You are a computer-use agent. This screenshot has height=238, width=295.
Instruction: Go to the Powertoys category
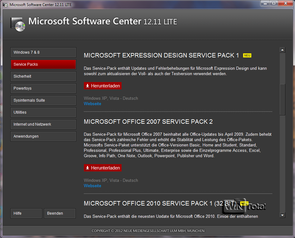43,88
